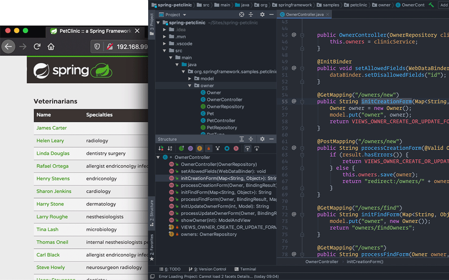This screenshot has height=280, width=449.
Task: Click the browser address bar showing 192.168.99
Action: pyautogui.click(x=132, y=46)
